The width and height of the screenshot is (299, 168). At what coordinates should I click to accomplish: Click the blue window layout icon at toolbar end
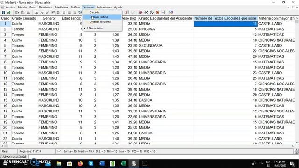(171, 13)
